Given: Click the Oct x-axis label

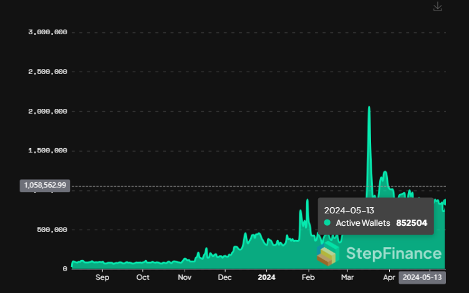Looking at the screenshot, I should (143, 277).
